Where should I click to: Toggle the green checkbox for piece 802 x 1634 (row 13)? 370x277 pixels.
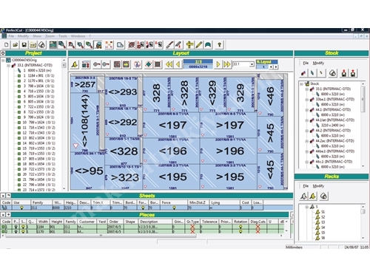click(x=19, y=138)
